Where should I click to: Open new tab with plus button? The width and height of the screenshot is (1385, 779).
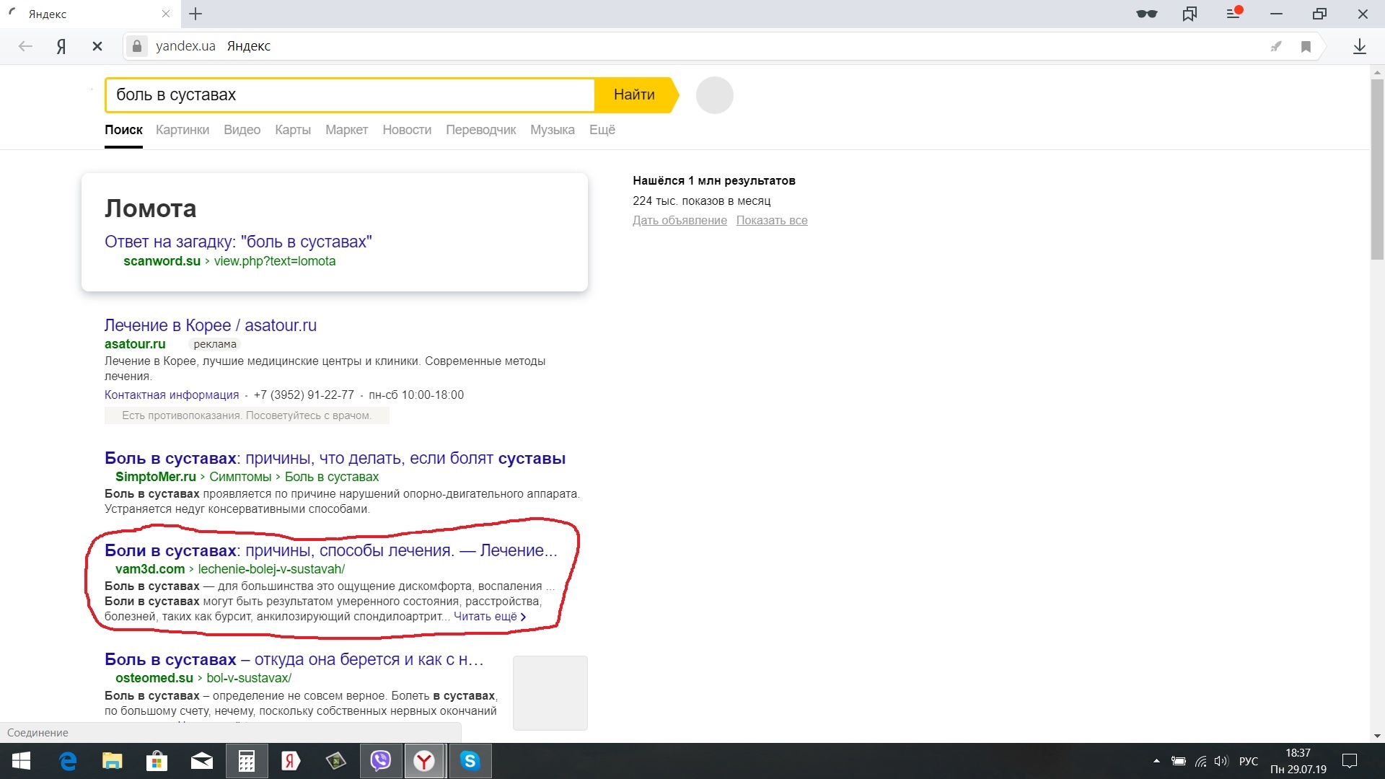[195, 14]
